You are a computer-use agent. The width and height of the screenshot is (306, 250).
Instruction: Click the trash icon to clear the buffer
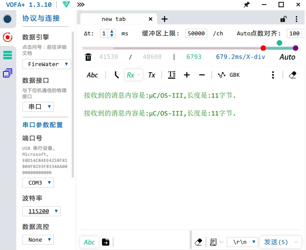click(x=88, y=56)
